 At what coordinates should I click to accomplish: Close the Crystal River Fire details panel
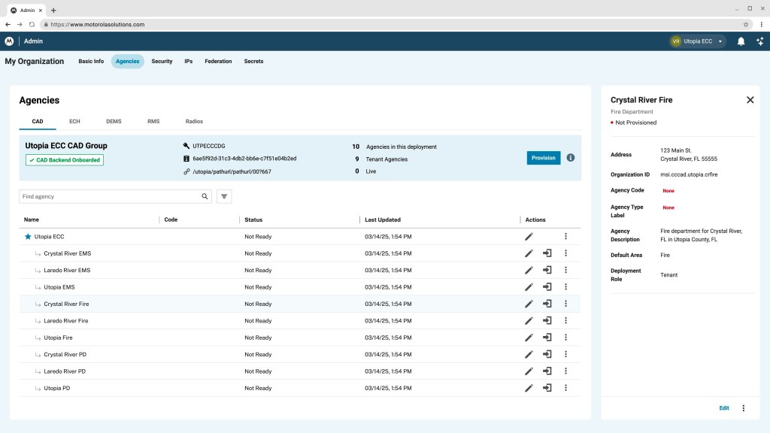pos(750,100)
